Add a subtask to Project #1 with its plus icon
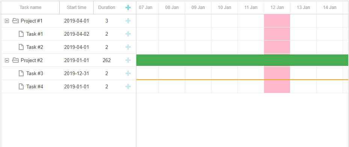Viewport: 349px width, 147px height. (x=128, y=21)
